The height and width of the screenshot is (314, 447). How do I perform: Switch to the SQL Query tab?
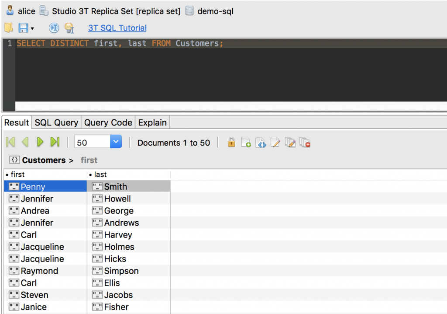coord(56,122)
